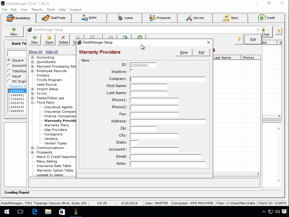The width and height of the screenshot is (289, 217).
Task: Toggle the Inactive checkbox
Action: click(132, 71)
